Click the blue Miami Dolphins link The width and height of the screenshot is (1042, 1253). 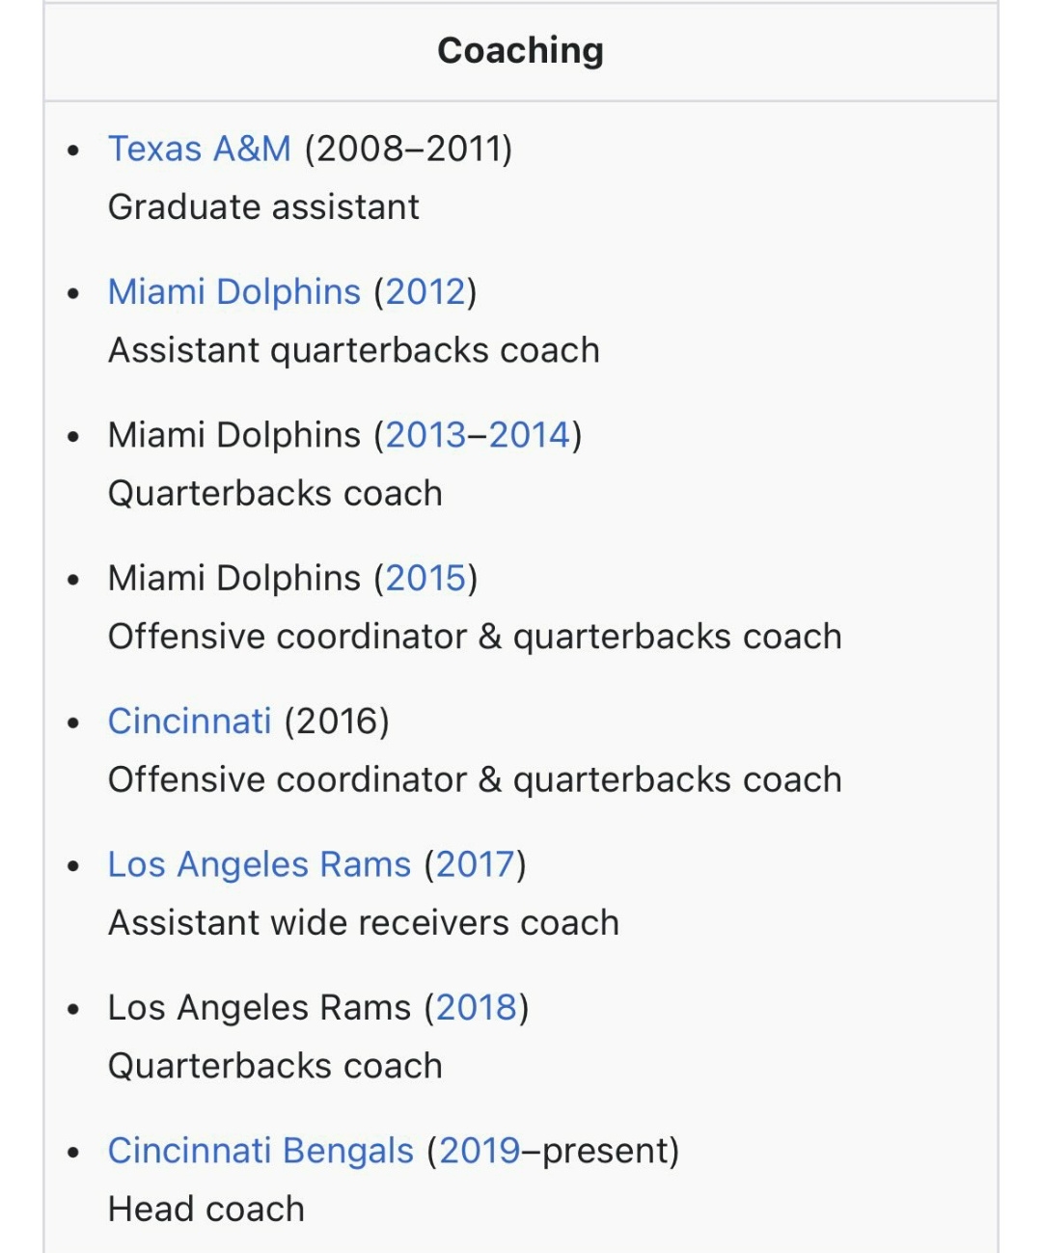[x=233, y=292]
